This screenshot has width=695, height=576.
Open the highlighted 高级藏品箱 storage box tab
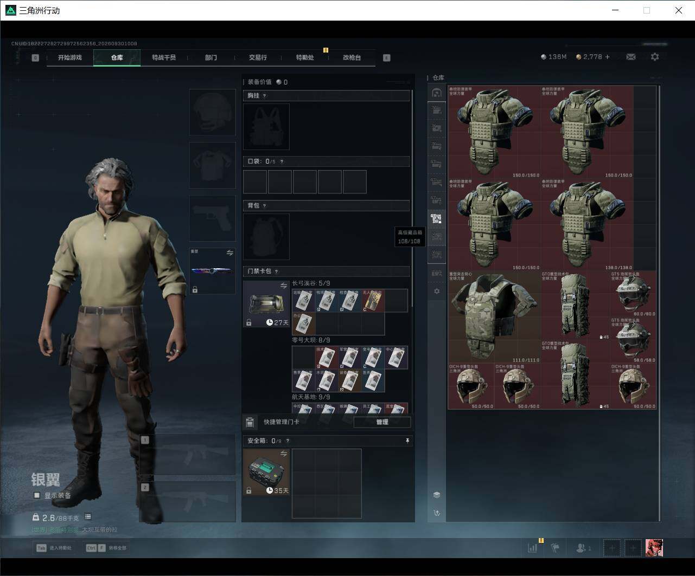coord(436,219)
